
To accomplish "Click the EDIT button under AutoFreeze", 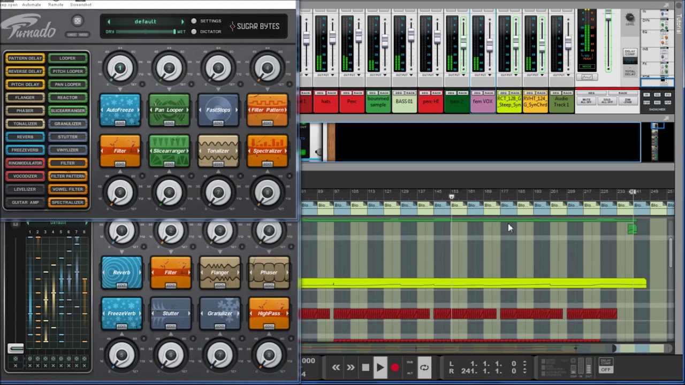I will coord(120,123).
